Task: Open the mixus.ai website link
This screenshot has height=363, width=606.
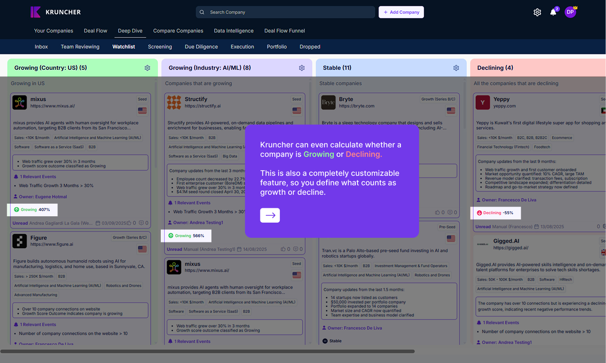Action: point(52,106)
